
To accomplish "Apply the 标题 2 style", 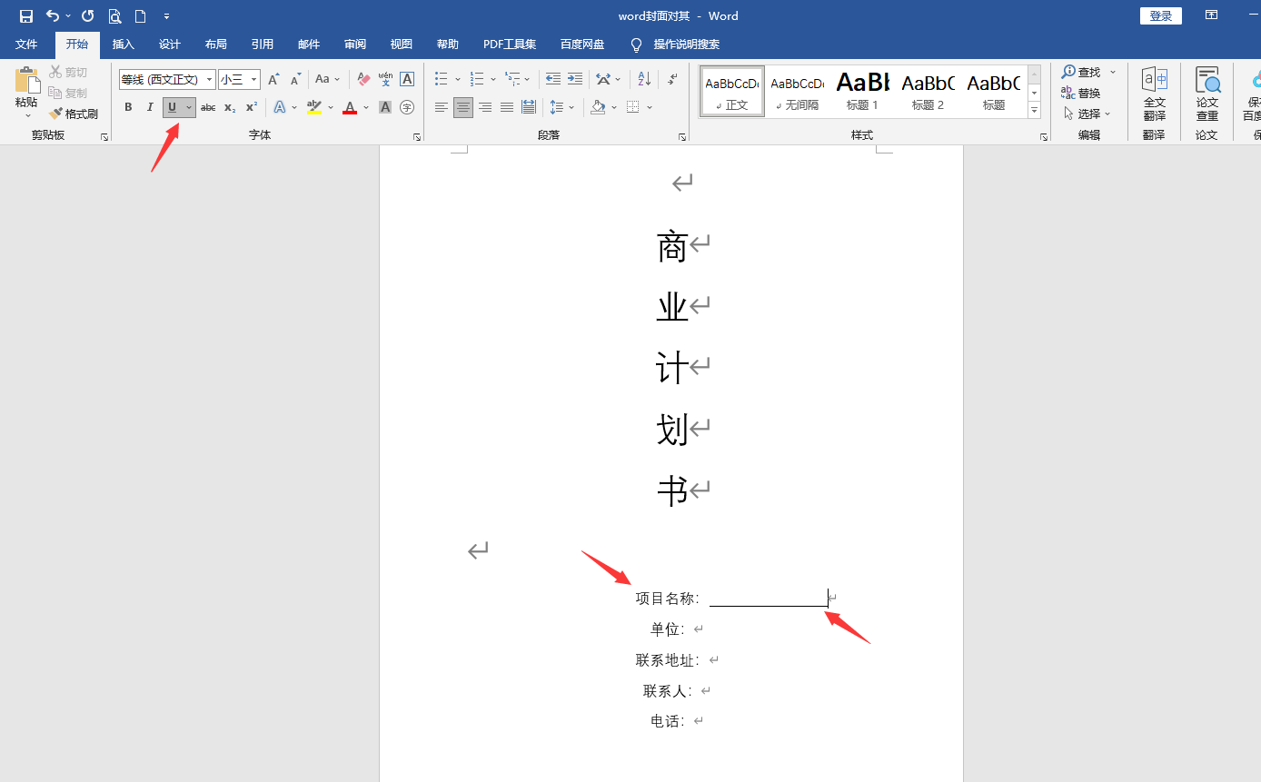I will [x=928, y=92].
